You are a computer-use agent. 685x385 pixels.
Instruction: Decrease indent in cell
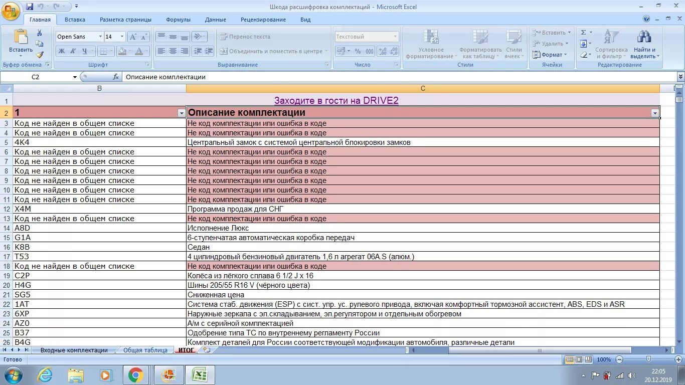coord(198,51)
